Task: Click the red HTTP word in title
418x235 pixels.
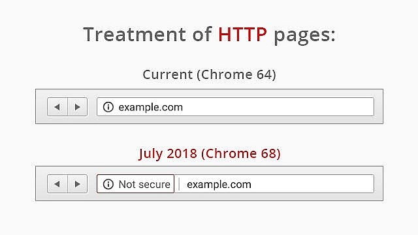Action: (x=242, y=34)
